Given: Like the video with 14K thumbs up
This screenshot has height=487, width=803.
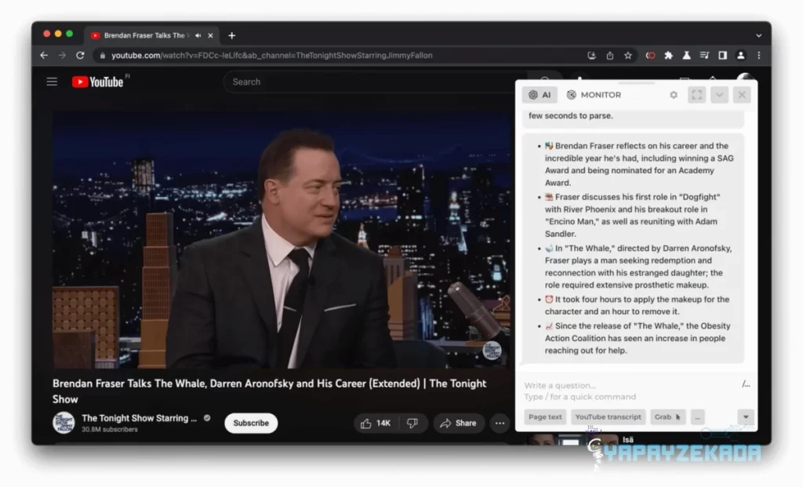Looking at the screenshot, I should [376, 423].
